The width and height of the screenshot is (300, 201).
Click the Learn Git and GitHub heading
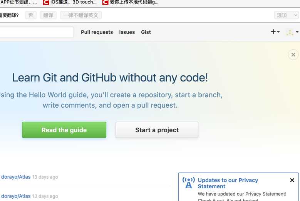coord(110,78)
